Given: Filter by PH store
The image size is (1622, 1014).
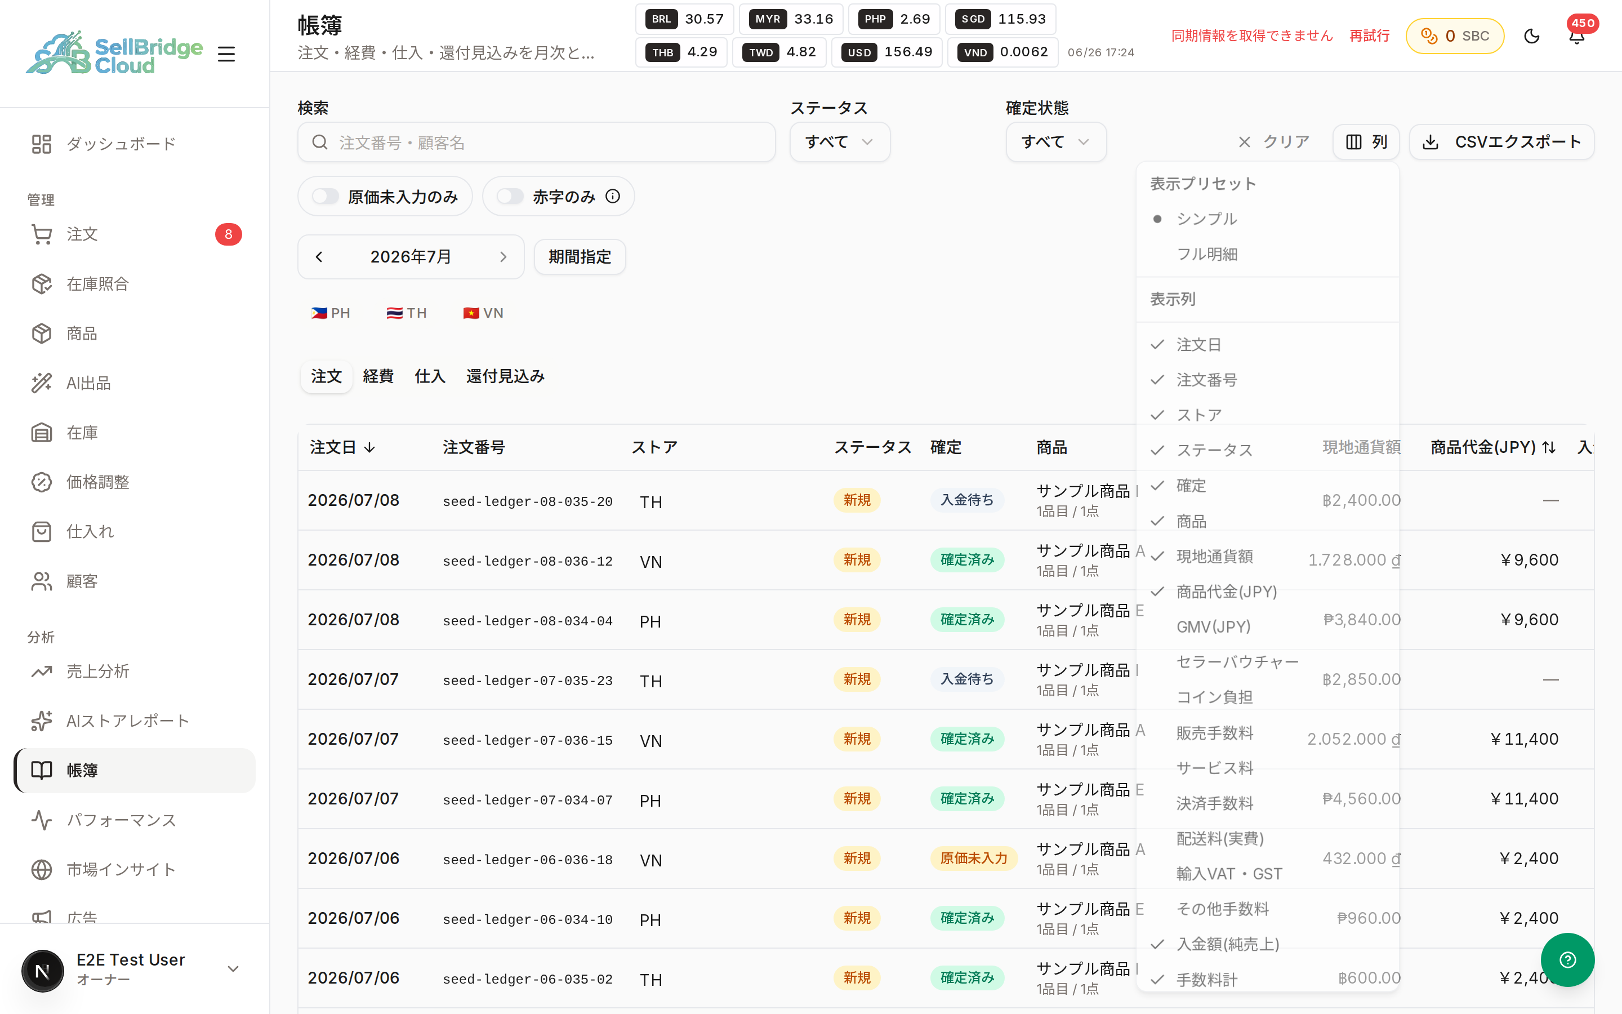Looking at the screenshot, I should [331, 313].
